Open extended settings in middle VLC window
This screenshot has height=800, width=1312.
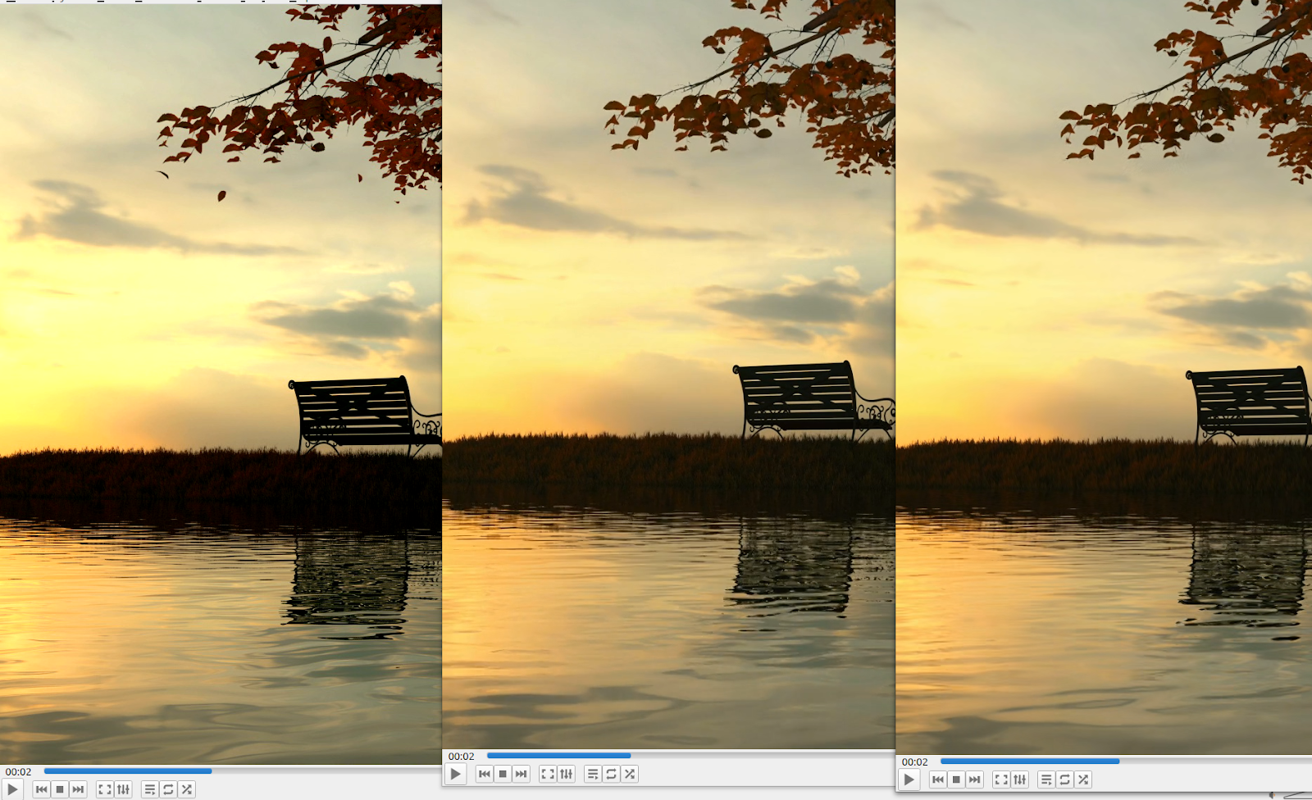[566, 774]
